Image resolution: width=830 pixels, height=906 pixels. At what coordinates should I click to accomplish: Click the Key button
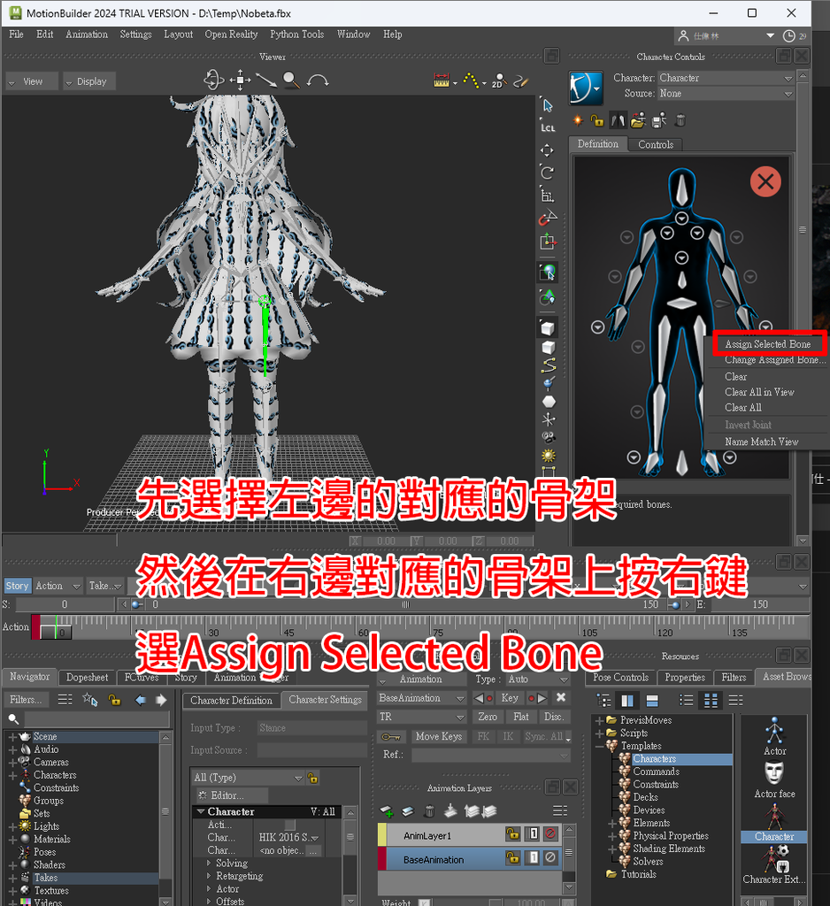[509, 698]
